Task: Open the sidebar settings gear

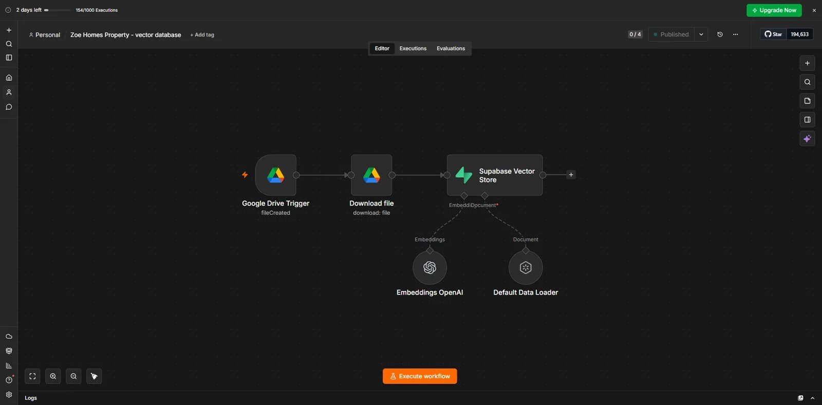Action: click(9, 395)
